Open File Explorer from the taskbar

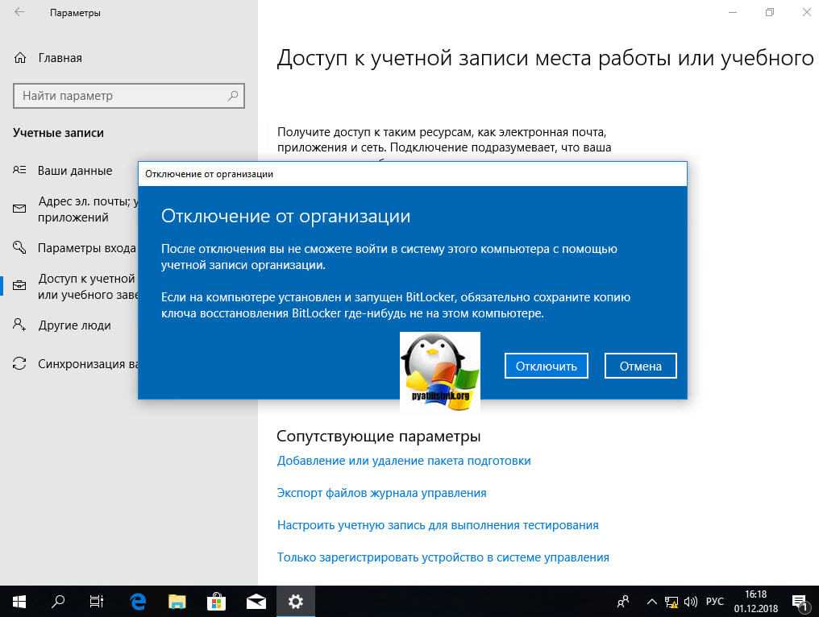(x=177, y=601)
